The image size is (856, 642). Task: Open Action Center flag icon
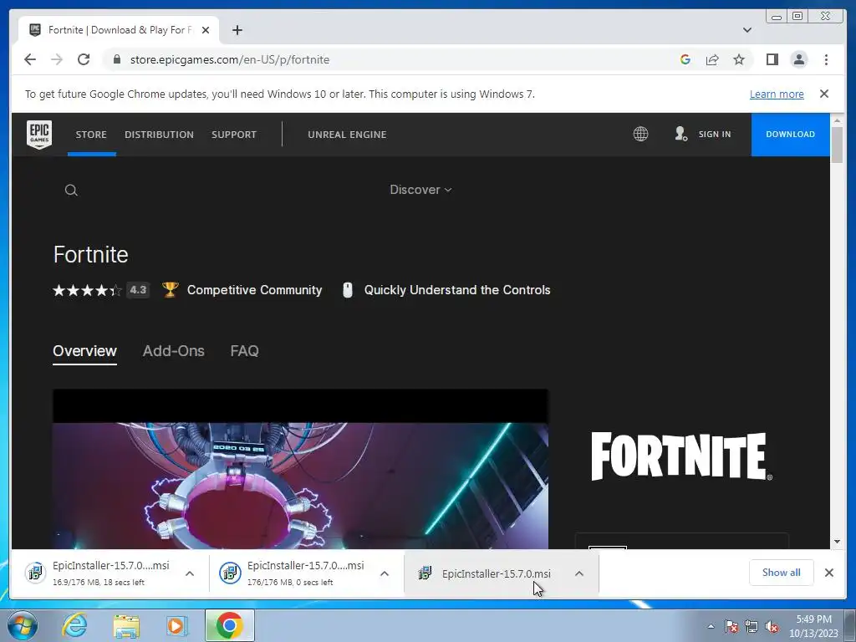click(x=731, y=626)
